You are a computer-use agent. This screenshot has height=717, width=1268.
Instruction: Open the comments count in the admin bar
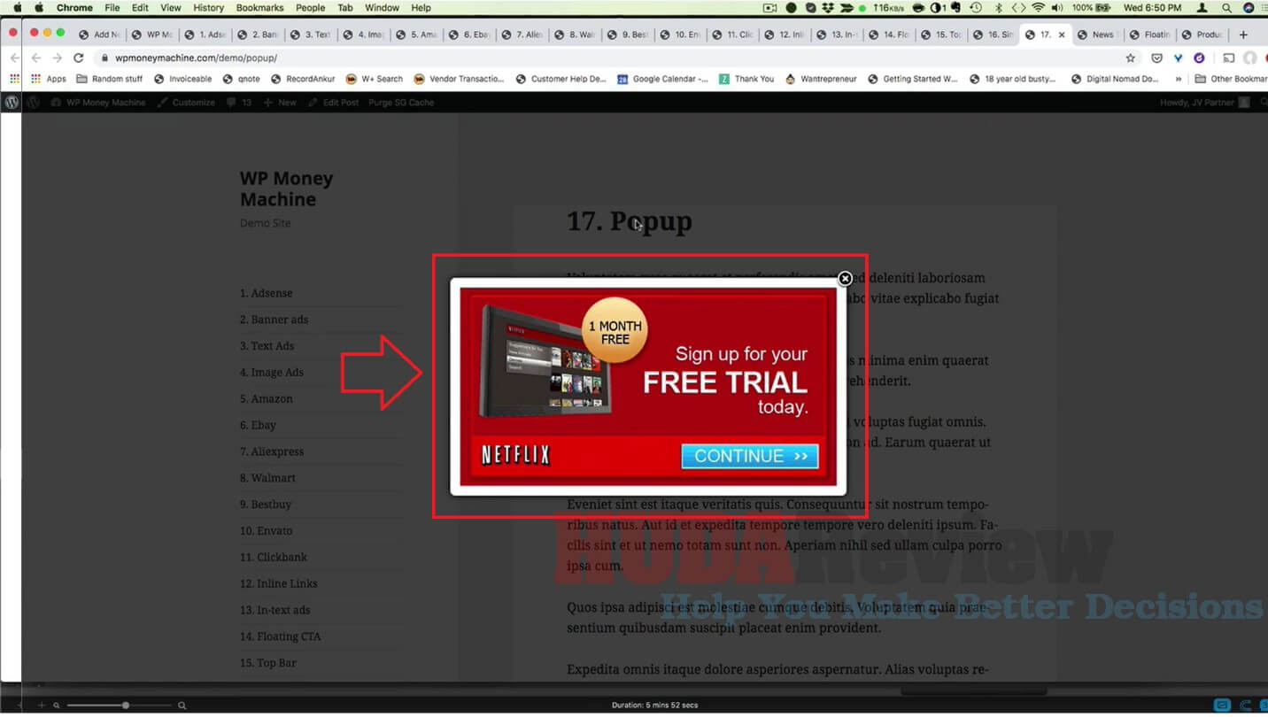click(239, 103)
